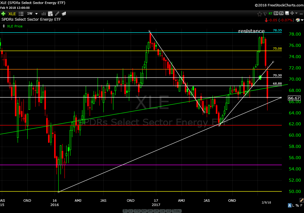Select the pencil drawing tools icon
Image resolution: width=304 pixels, height=213 pixels.
point(57,14)
